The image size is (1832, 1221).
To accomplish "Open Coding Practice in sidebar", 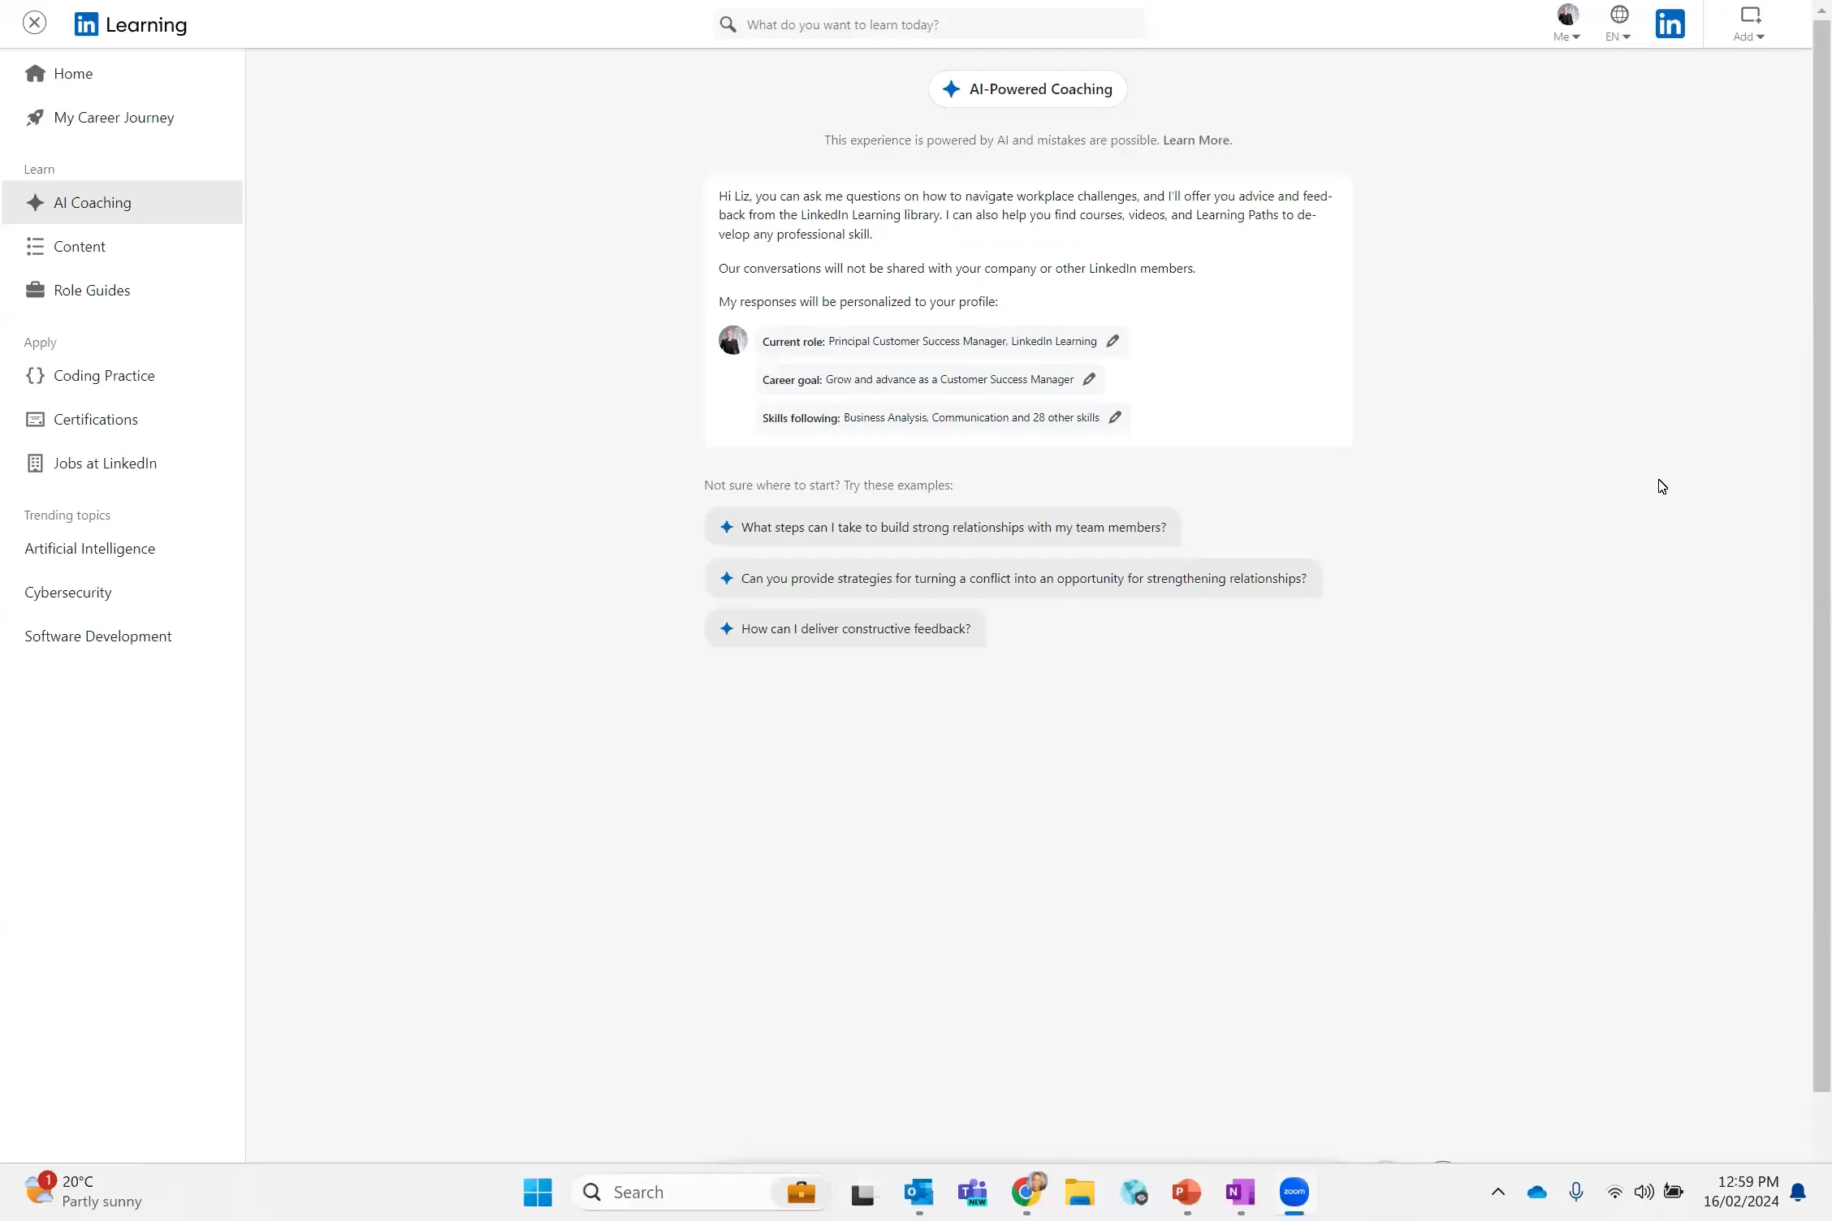I will [x=104, y=376].
